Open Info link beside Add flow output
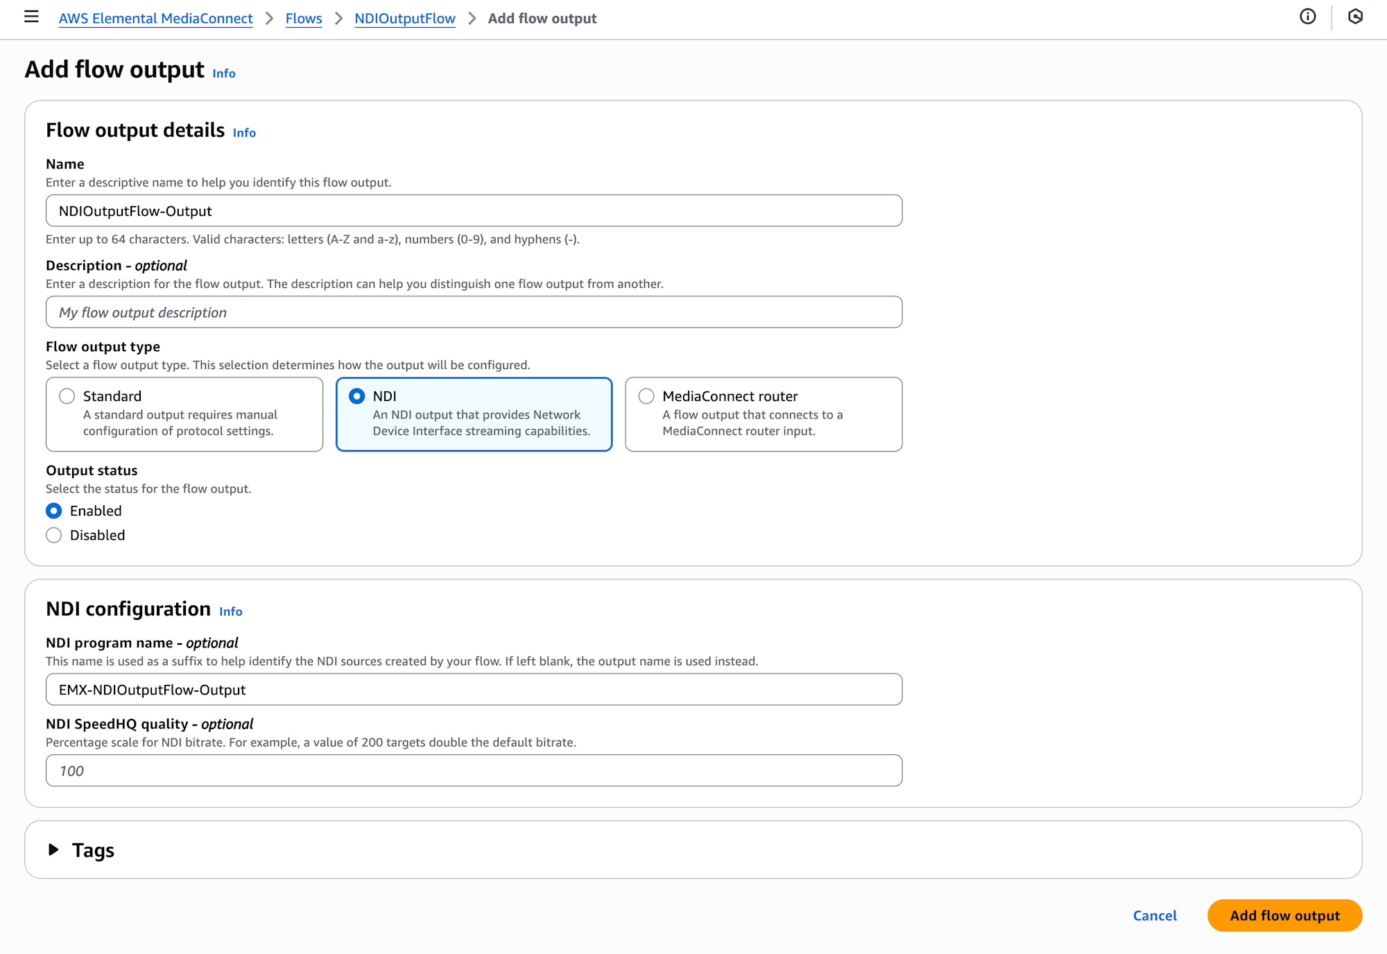The height and width of the screenshot is (954, 1387). [223, 74]
